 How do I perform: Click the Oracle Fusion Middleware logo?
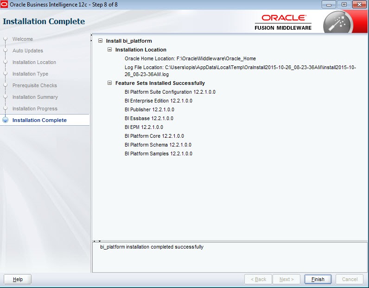pos(283,22)
